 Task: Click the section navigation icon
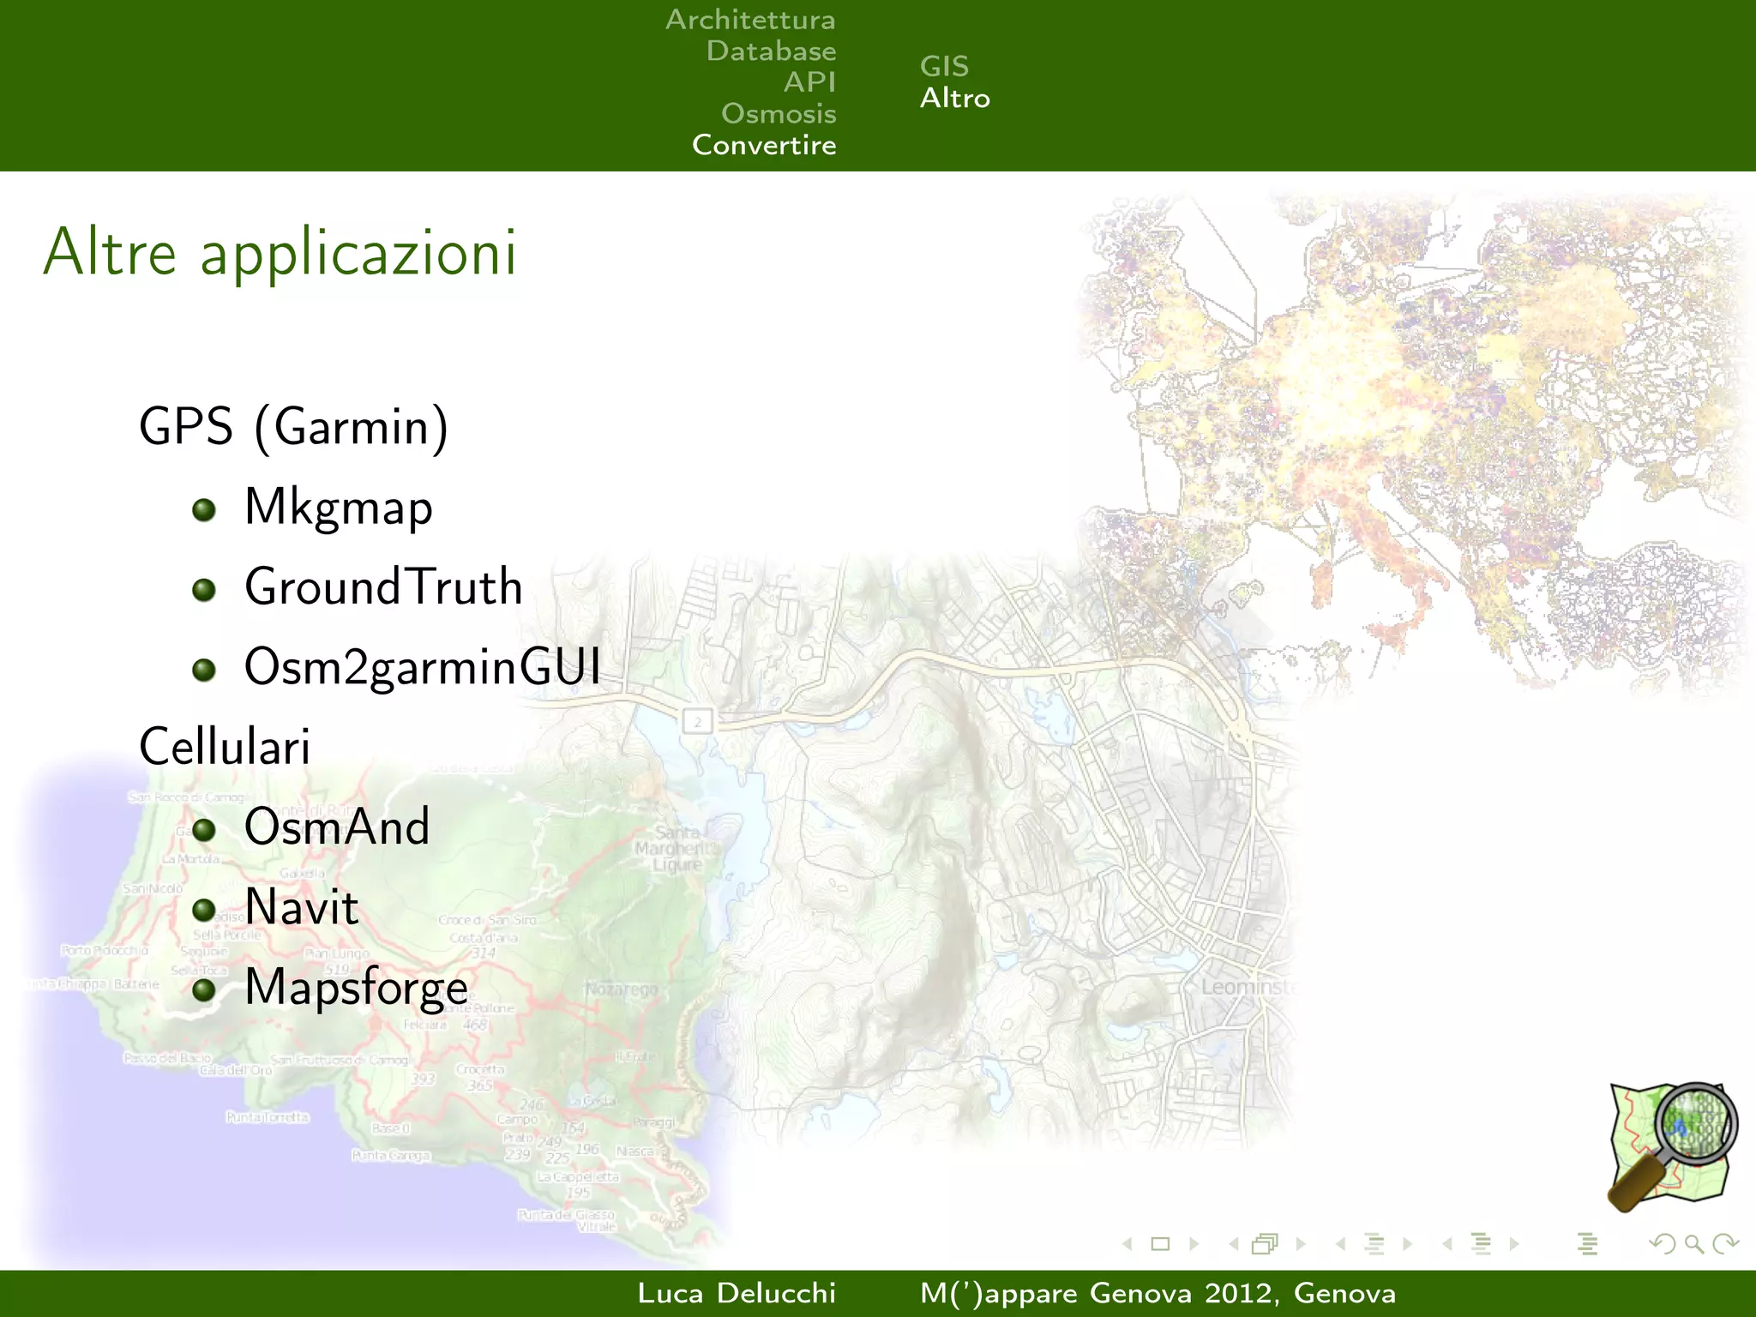point(1481,1244)
